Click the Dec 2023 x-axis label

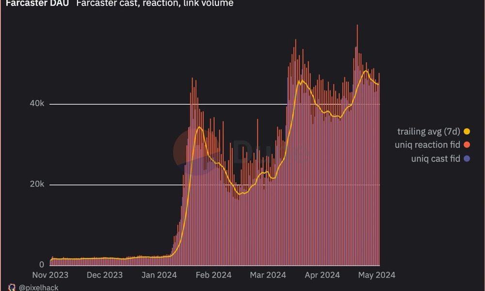105,275
